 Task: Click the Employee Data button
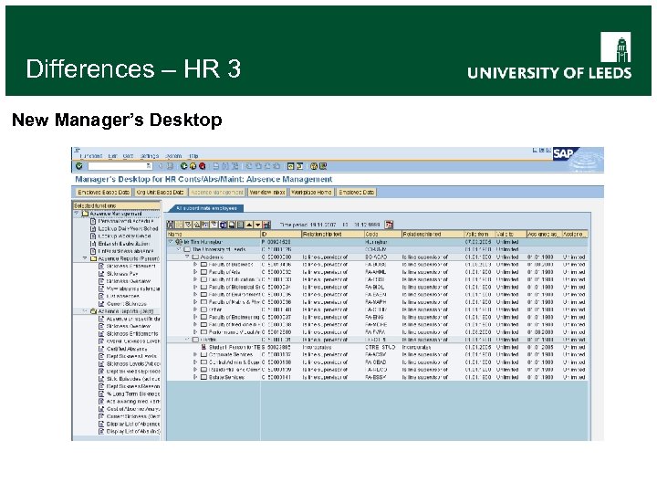click(356, 192)
